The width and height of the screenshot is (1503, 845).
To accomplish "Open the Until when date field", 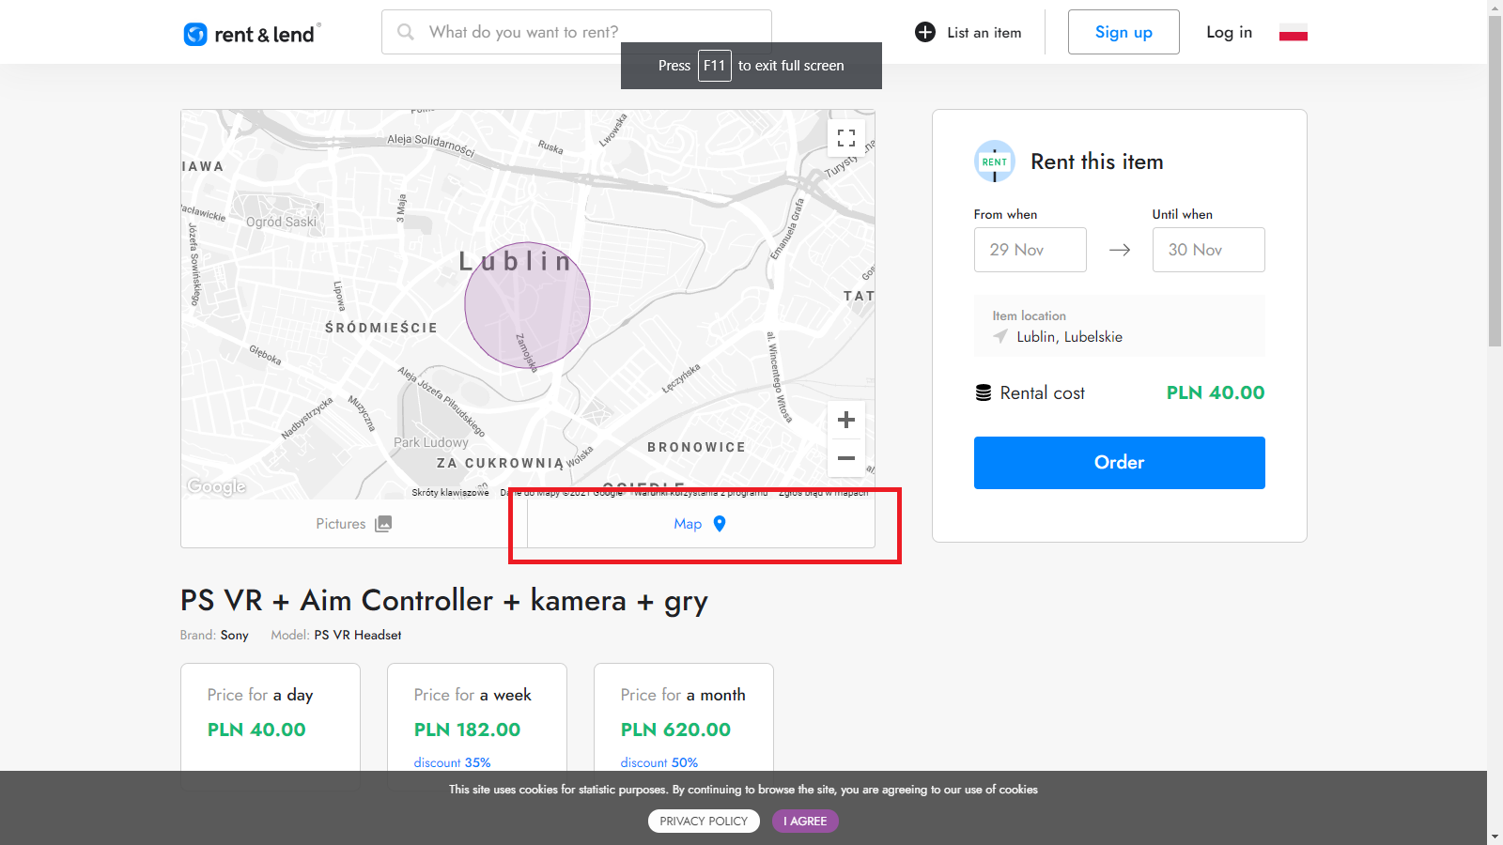I will pos(1209,250).
